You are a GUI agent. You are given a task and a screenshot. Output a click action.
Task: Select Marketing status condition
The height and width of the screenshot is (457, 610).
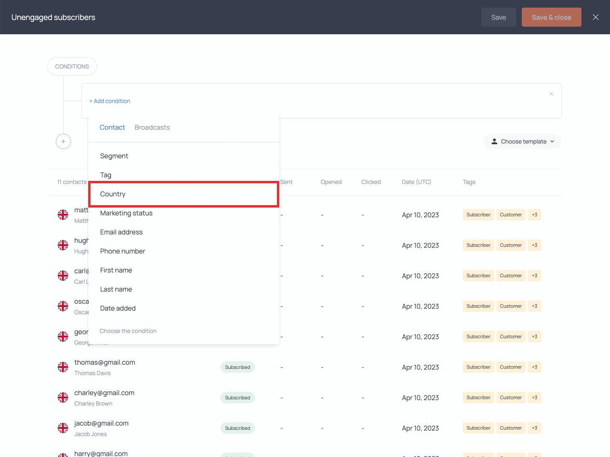(x=126, y=213)
